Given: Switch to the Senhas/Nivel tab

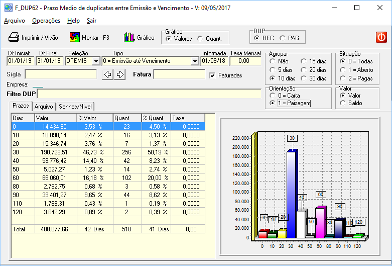Looking at the screenshot, I should point(75,107).
